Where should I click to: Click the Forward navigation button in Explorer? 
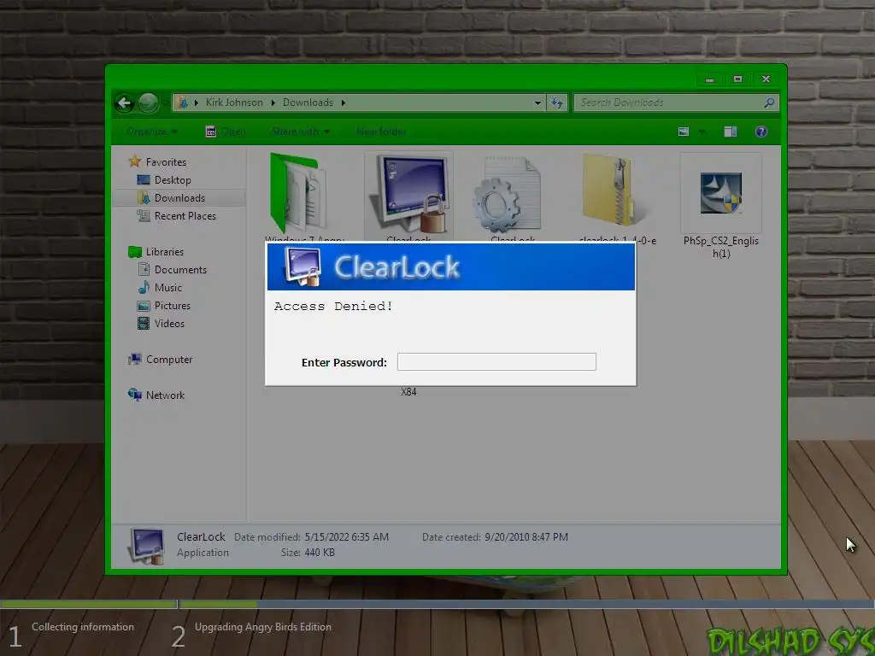click(x=148, y=102)
